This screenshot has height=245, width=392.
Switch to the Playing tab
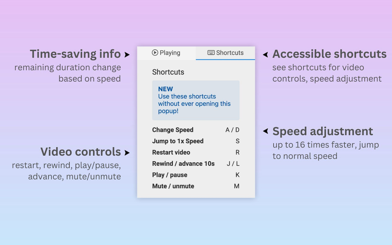click(x=166, y=53)
